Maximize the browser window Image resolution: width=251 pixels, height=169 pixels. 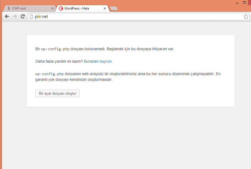click(244, 2)
